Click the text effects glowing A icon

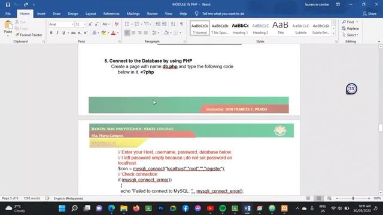(x=95, y=33)
